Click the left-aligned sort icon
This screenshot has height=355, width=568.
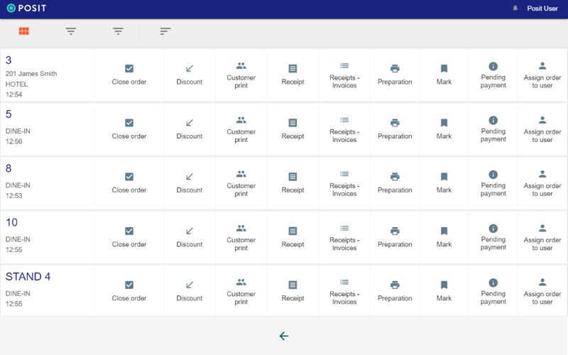(x=165, y=31)
